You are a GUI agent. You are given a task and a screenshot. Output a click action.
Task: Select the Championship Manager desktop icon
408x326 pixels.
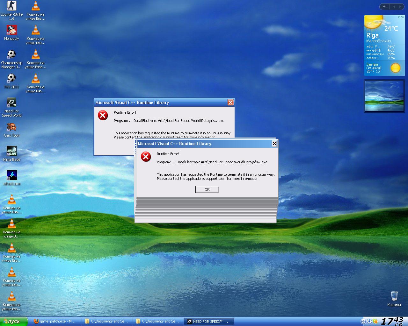(11, 59)
